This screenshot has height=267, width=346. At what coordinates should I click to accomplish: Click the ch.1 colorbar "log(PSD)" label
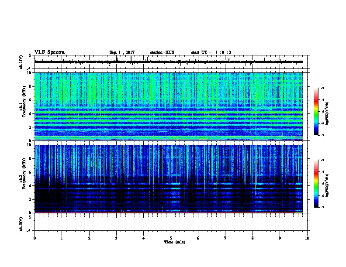pos(327,113)
